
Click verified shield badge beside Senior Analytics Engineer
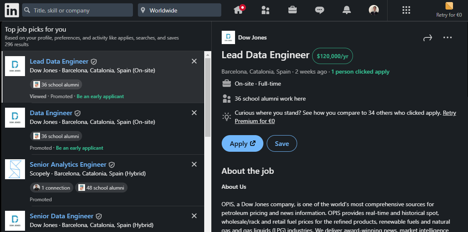coord(112,165)
